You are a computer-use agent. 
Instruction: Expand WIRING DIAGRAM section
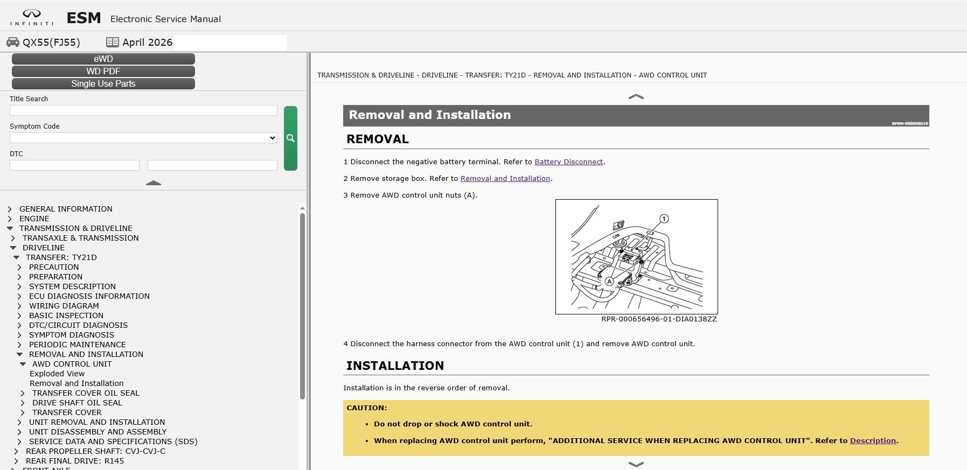pos(19,306)
